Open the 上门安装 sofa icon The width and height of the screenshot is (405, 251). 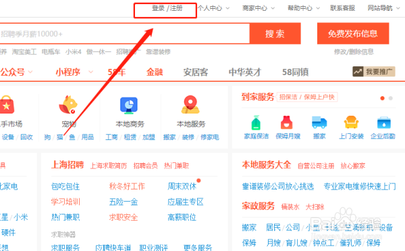[x=351, y=122]
